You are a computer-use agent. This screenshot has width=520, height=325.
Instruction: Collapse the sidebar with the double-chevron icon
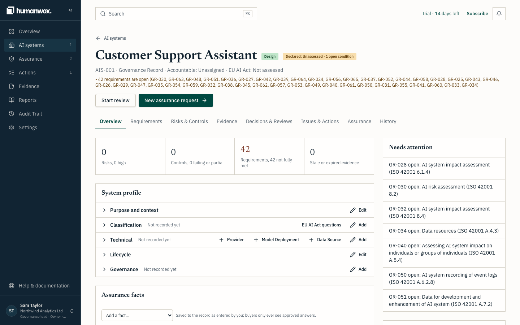(x=70, y=10)
